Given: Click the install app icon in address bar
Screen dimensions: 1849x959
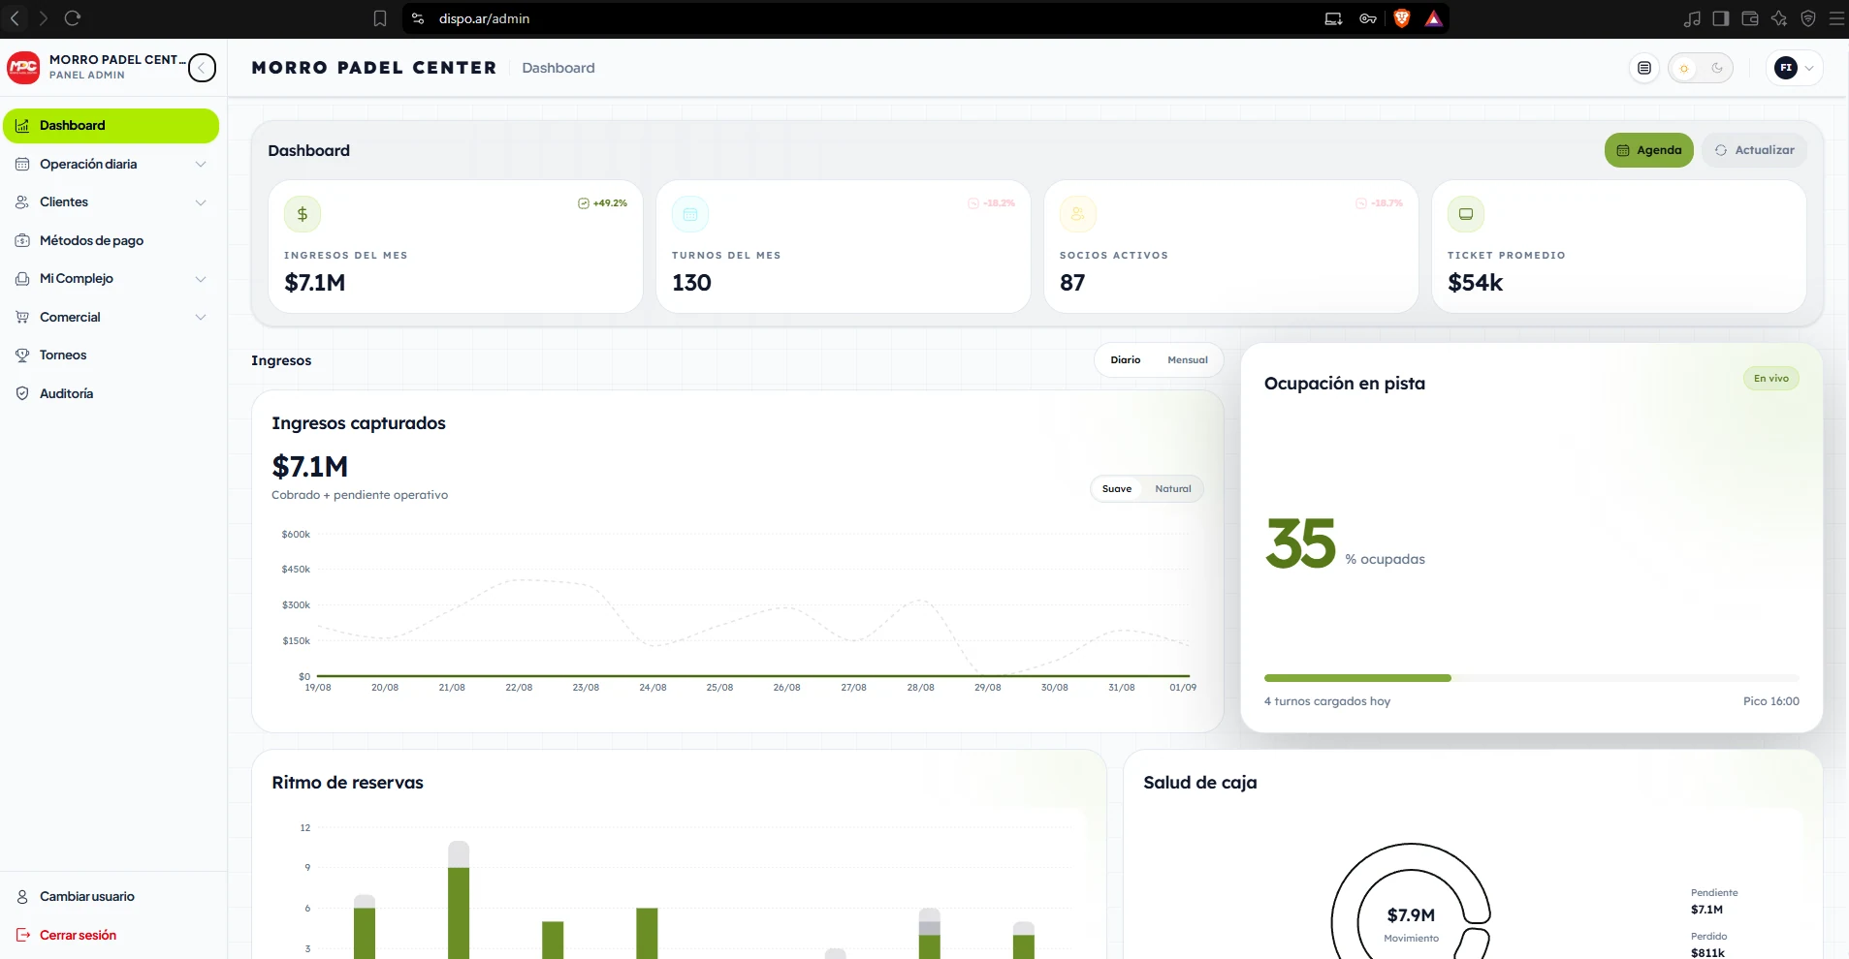Looking at the screenshot, I should pyautogui.click(x=1334, y=18).
